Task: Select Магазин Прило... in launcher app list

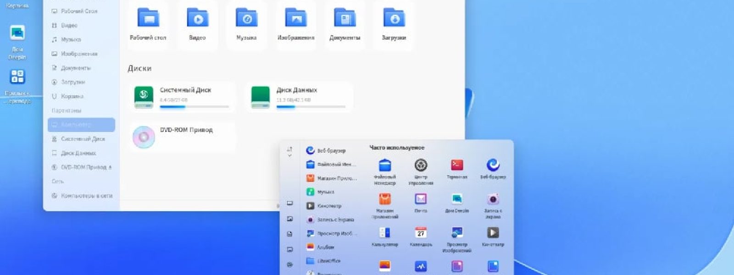Action: click(x=332, y=178)
